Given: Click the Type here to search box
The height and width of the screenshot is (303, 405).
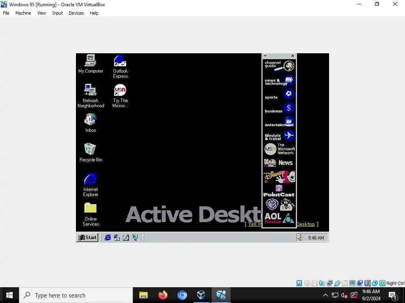Looking at the screenshot, I should tap(76, 295).
